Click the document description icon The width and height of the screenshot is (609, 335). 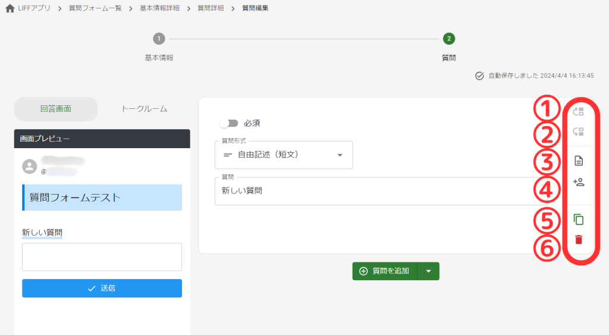click(x=578, y=161)
